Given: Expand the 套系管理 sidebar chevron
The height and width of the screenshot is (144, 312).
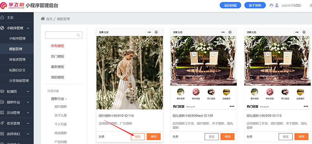Looking at the screenshot, I should click(28, 123).
